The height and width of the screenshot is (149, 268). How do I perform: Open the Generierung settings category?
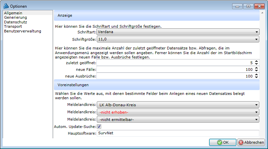coord(15,17)
